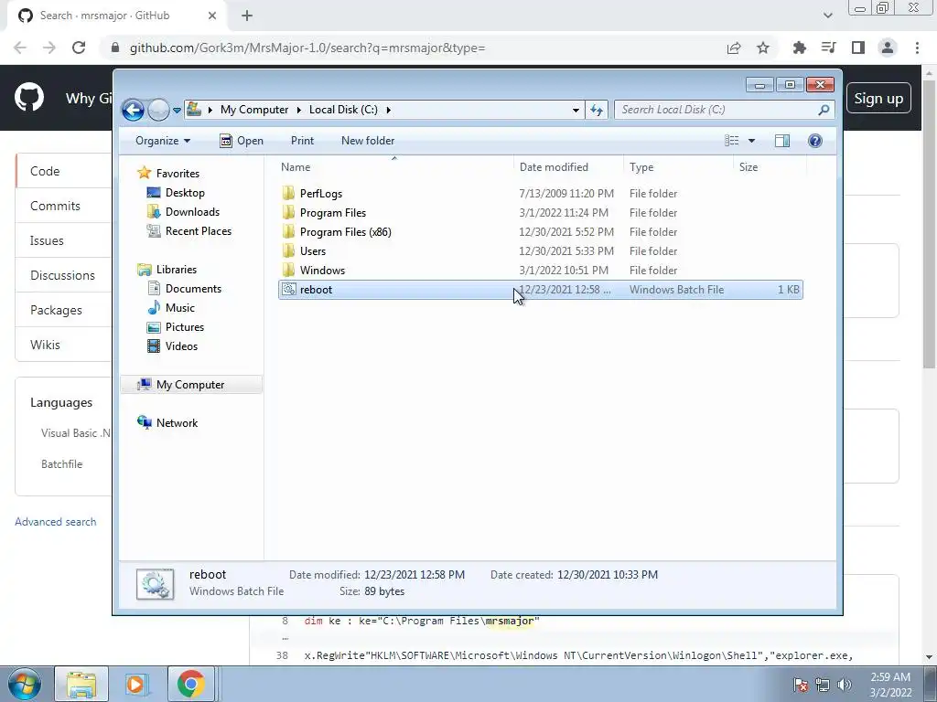Open recent locations dropdown arrow
The width and height of the screenshot is (937, 702).
pyautogui.click(x=177, y=111)
